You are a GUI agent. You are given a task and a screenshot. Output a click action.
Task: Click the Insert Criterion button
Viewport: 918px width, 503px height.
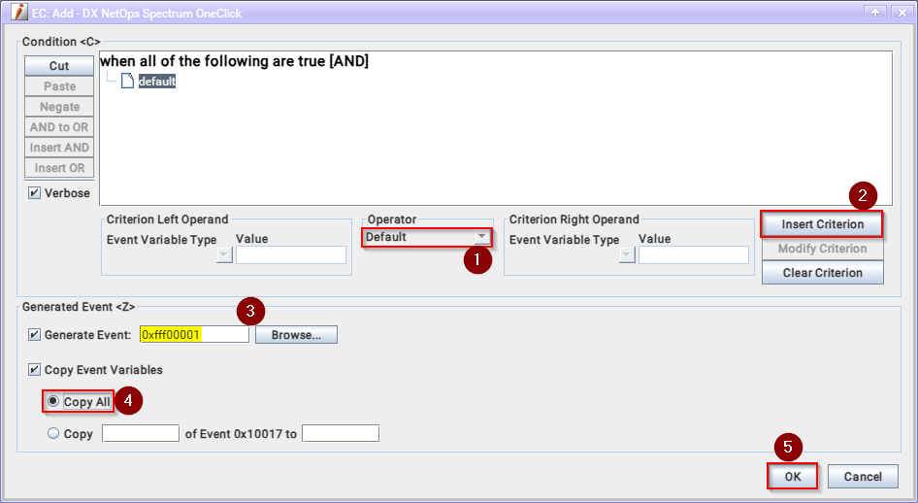click(822, 224)
